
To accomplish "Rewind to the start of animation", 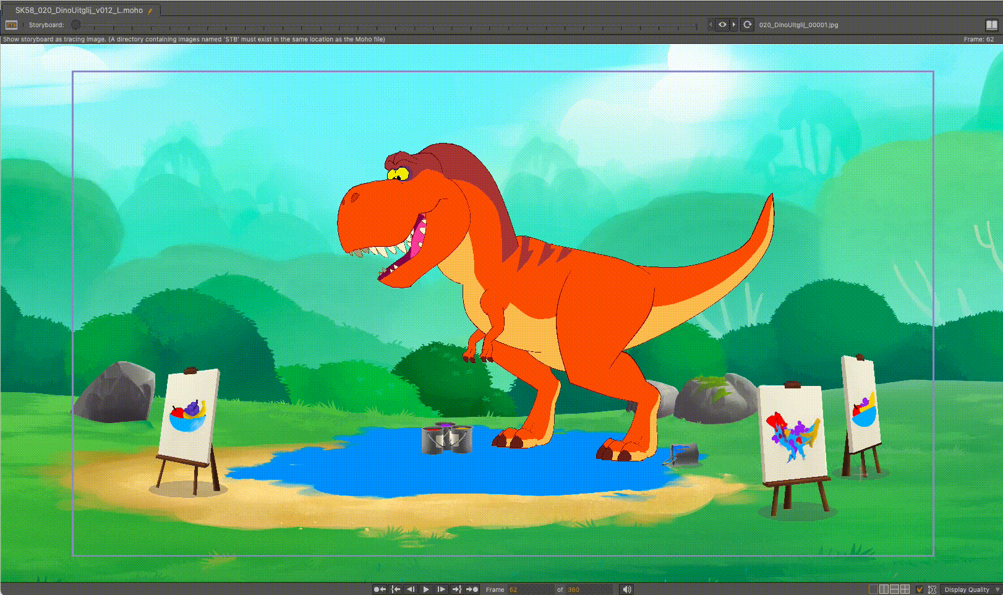I will (380, 589).
